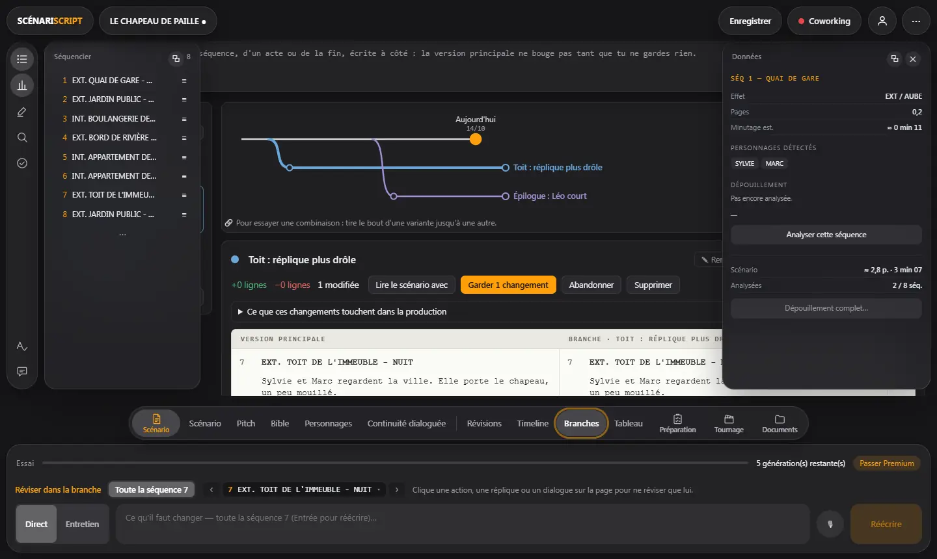Open the Tournage section
Viewport: 937px width, 559px height.
(729, 423)
